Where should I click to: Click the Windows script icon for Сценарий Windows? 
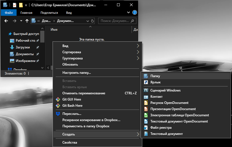point(146,90)
